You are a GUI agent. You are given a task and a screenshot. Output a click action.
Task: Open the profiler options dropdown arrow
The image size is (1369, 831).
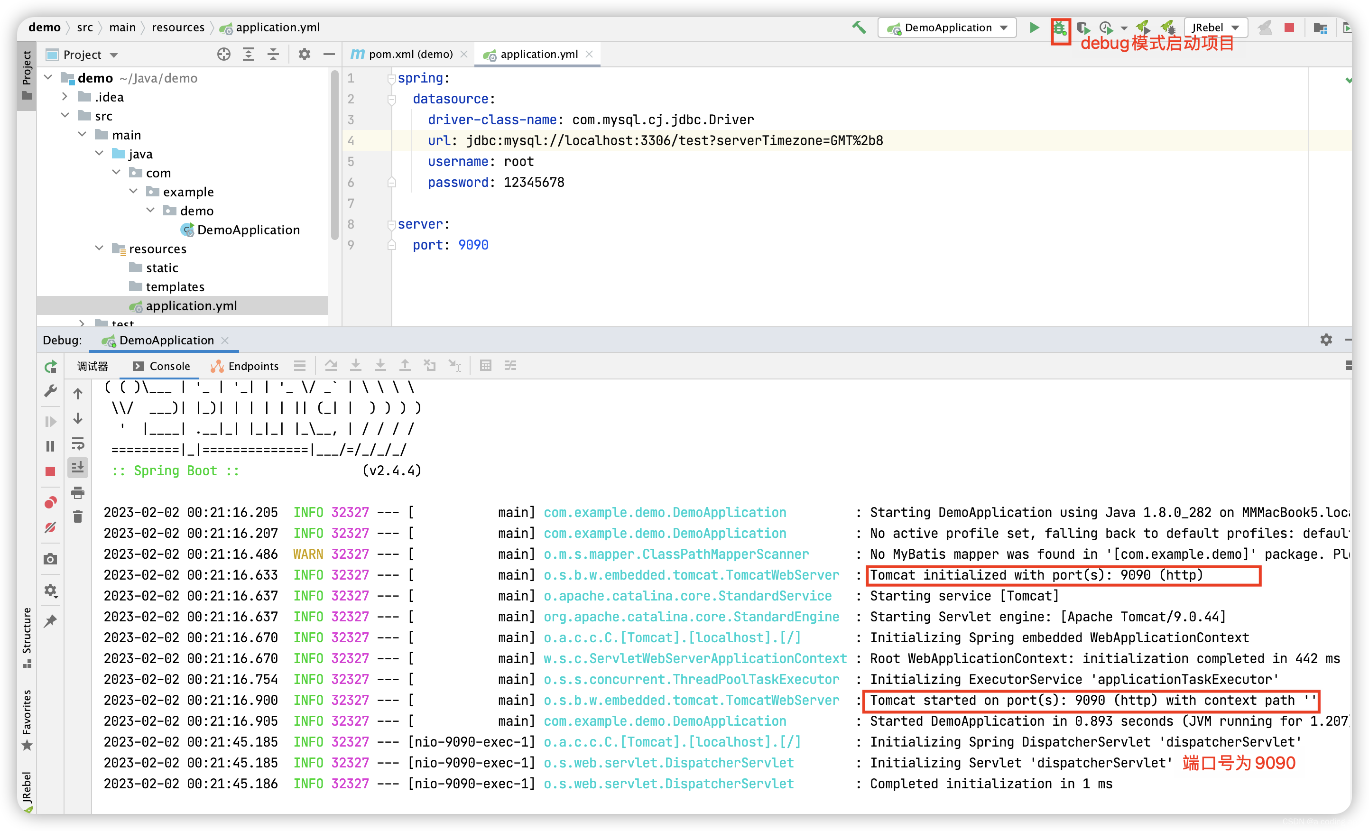pos(1124,28)
